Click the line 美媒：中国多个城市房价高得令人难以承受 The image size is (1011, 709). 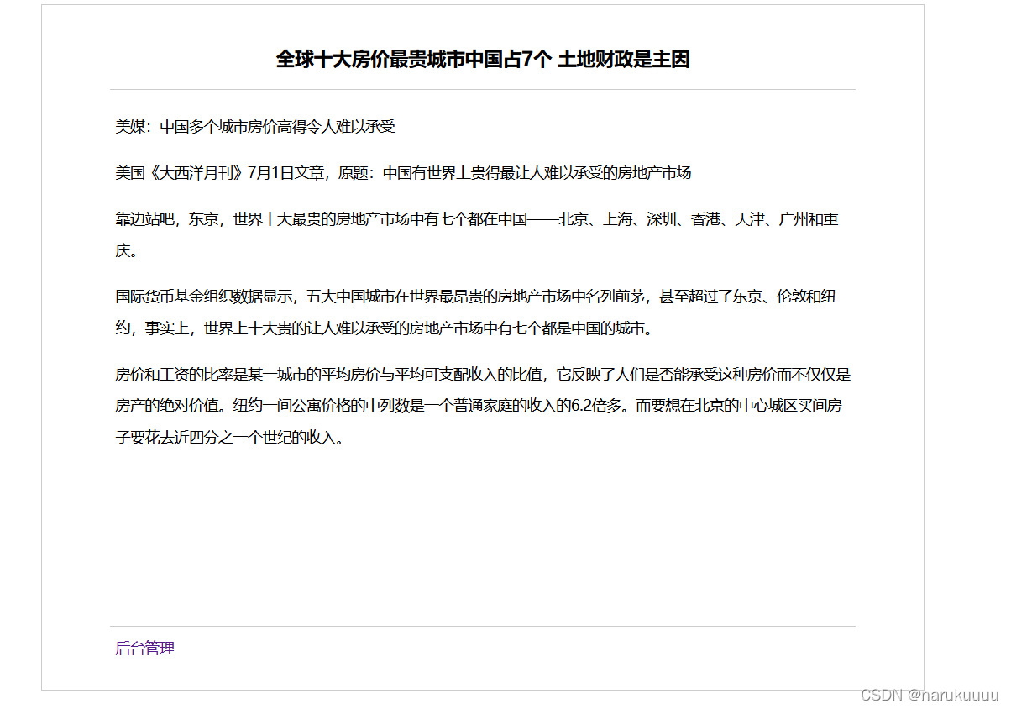255,127
